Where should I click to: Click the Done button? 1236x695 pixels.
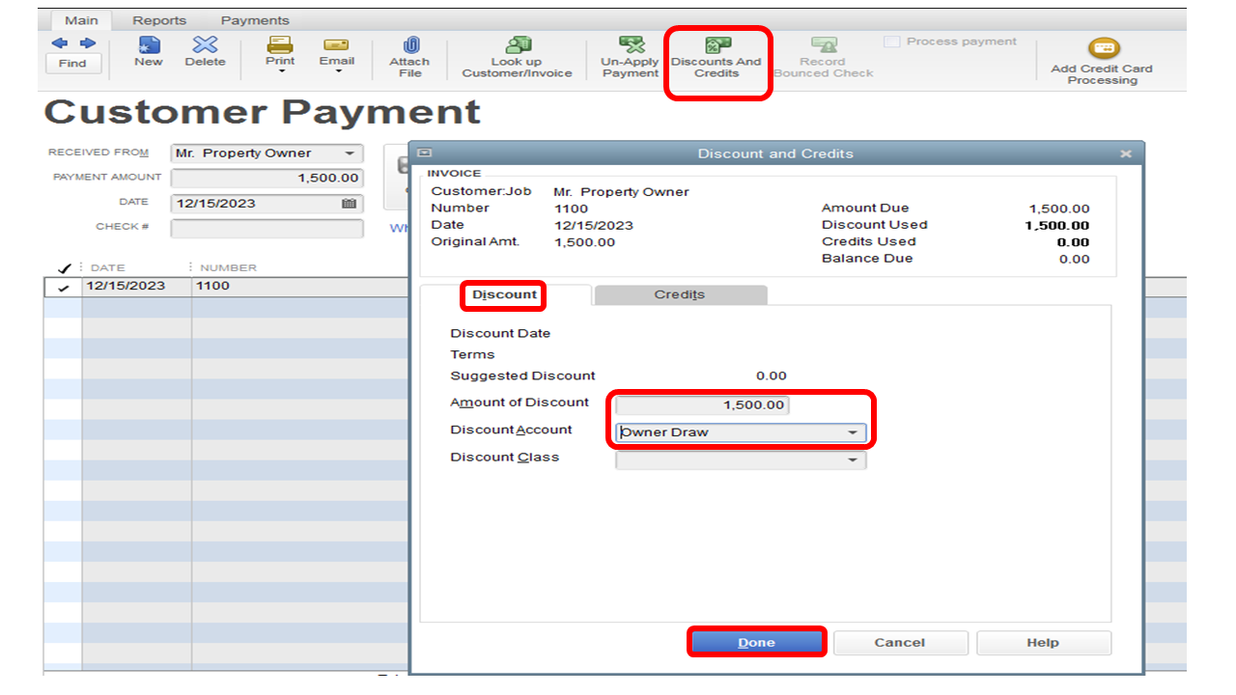tap(756, 642)
